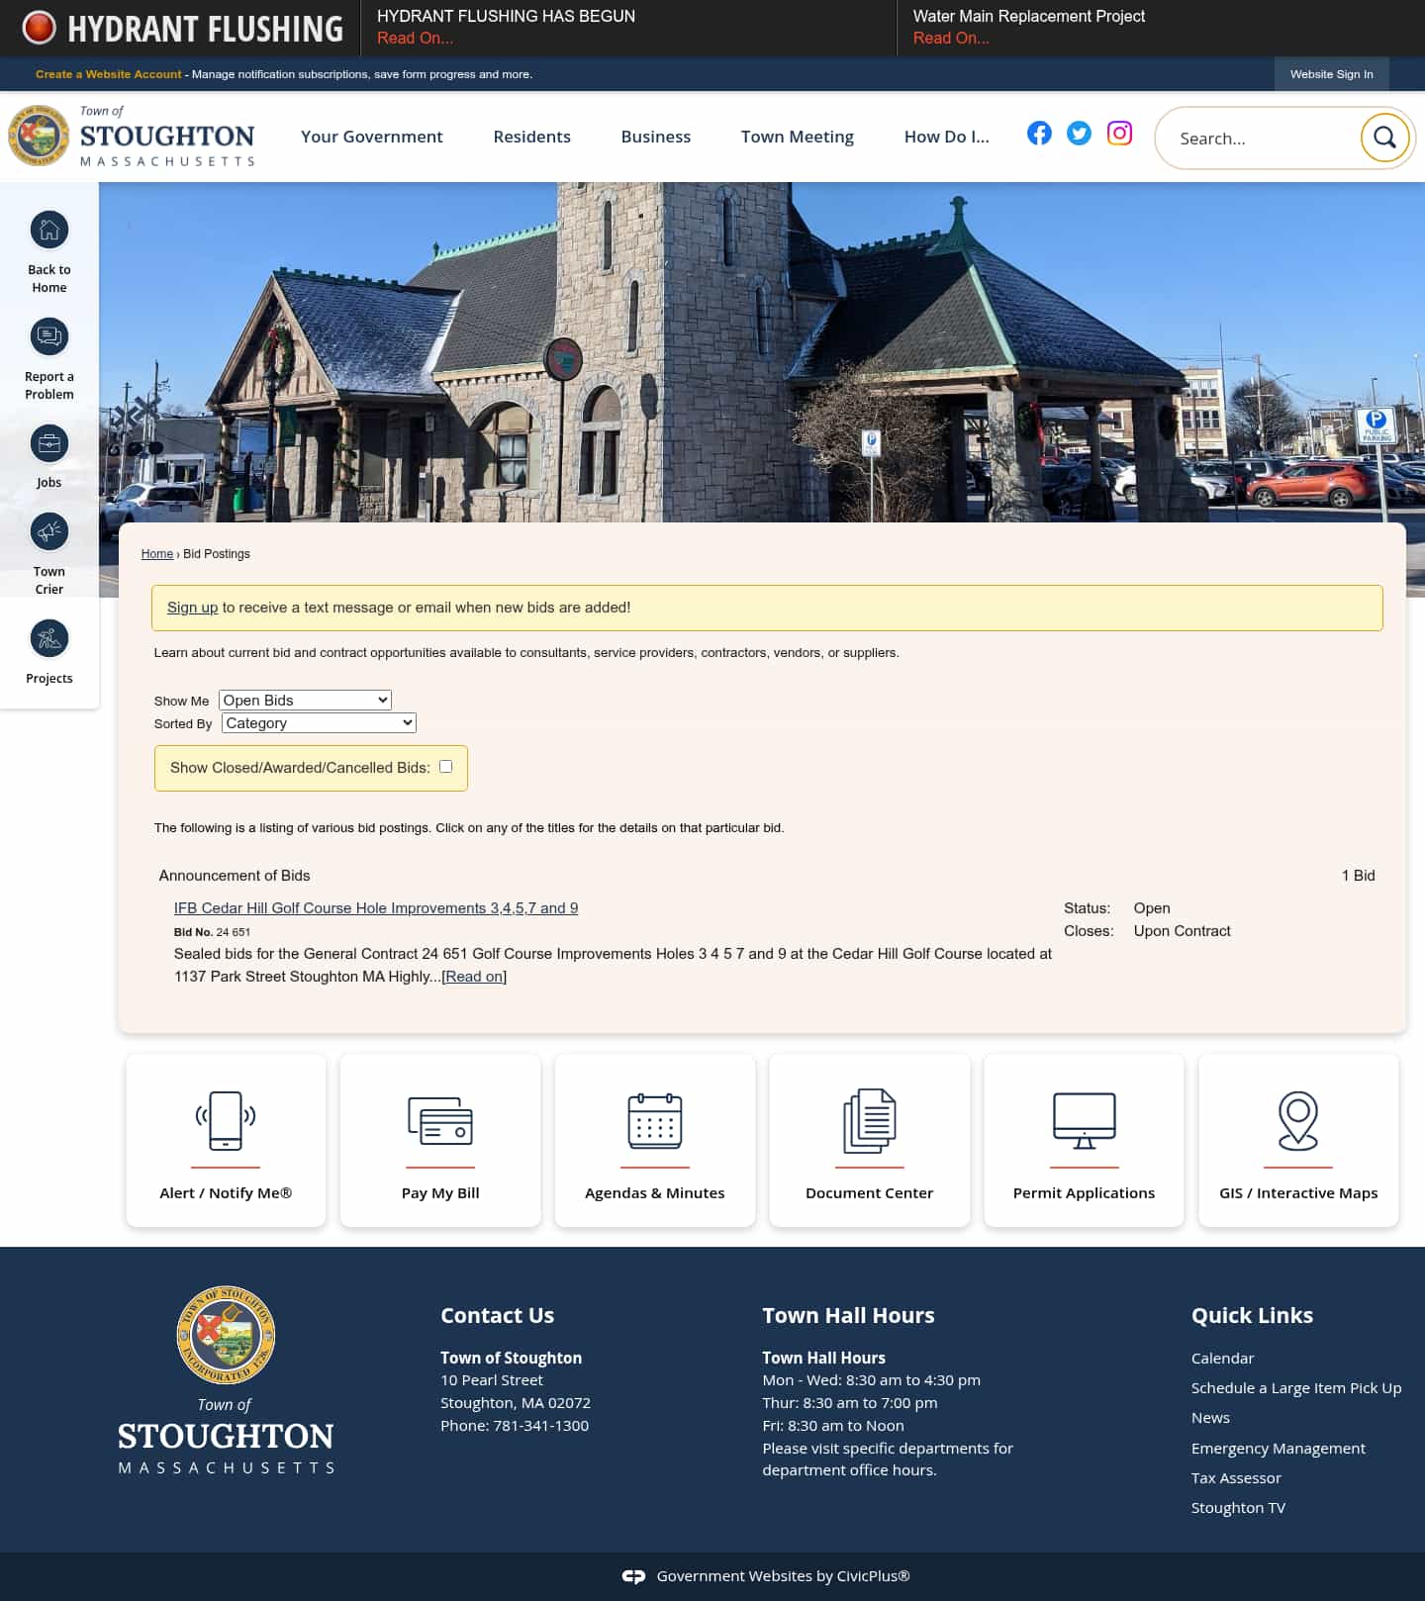Viewport: 1425px width, 1601px height.
Task: Open the Your Government menu
Action: click(372, 137)
